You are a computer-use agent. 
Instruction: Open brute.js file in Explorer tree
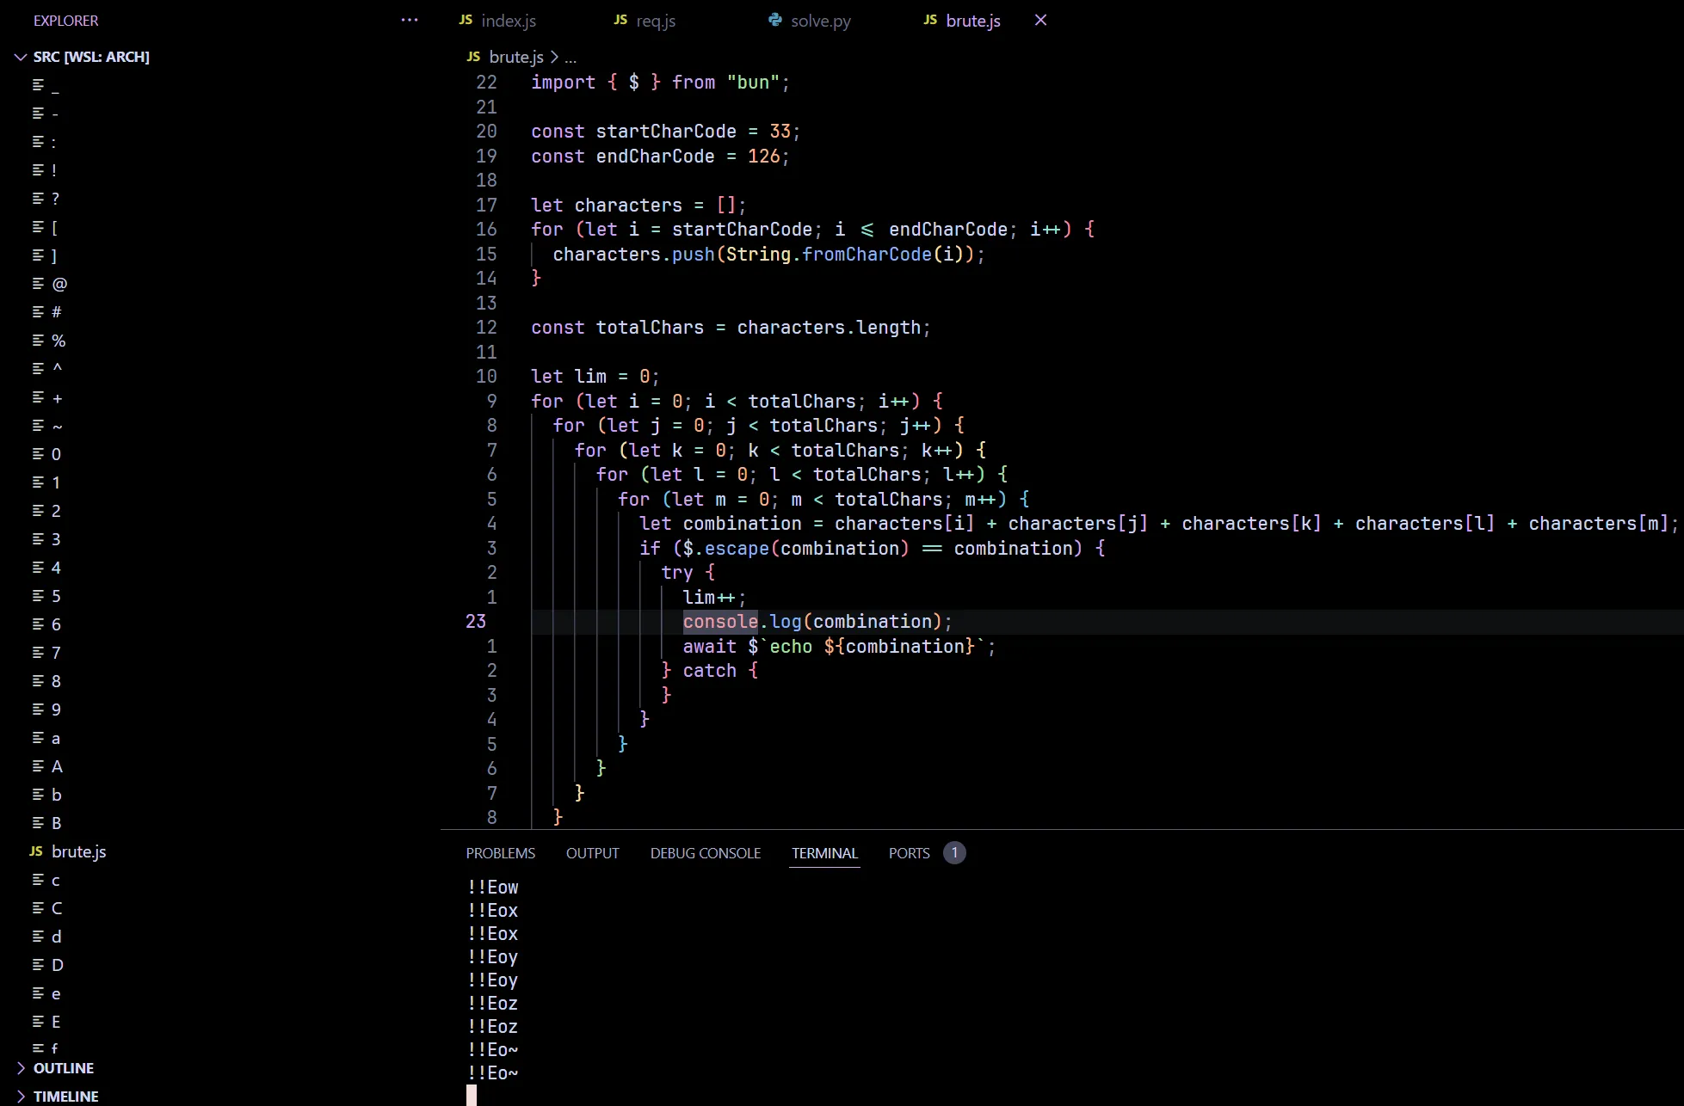pyautogui.click(x=78, y=851)
